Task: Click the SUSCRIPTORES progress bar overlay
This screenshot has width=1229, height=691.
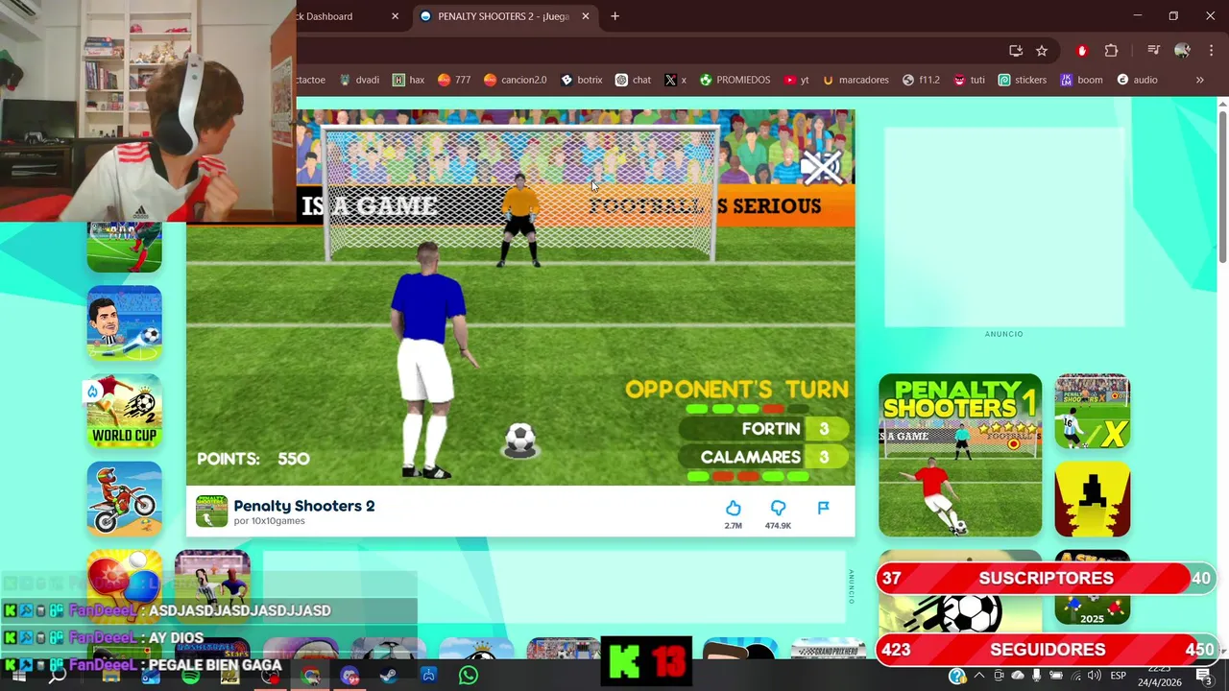Action: (x=1046, y=578)
